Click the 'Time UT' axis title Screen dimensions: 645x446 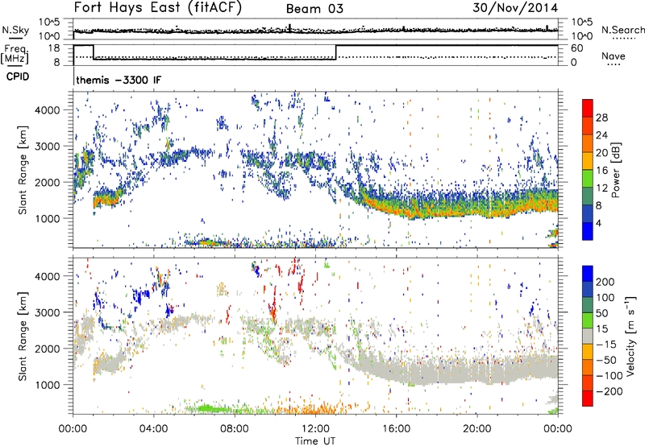[x=315, y=440]
